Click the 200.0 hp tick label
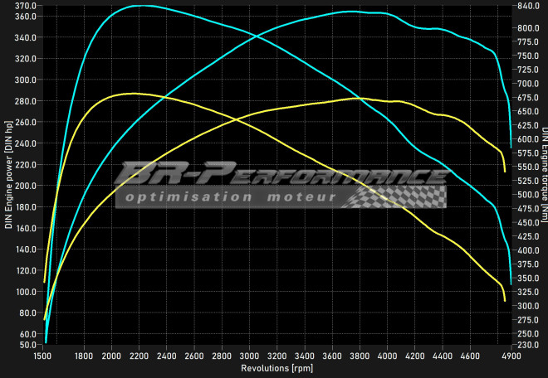 click(25, 186)
